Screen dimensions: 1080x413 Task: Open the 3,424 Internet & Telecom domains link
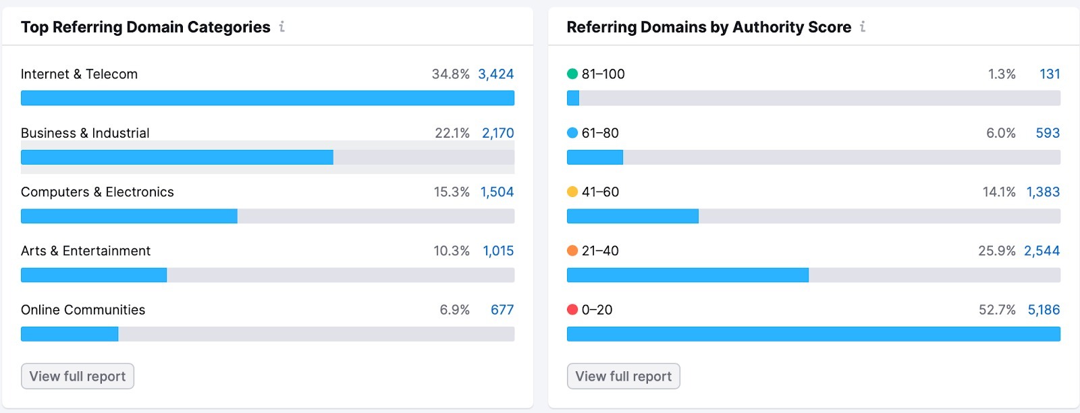[x=496, y=74]
